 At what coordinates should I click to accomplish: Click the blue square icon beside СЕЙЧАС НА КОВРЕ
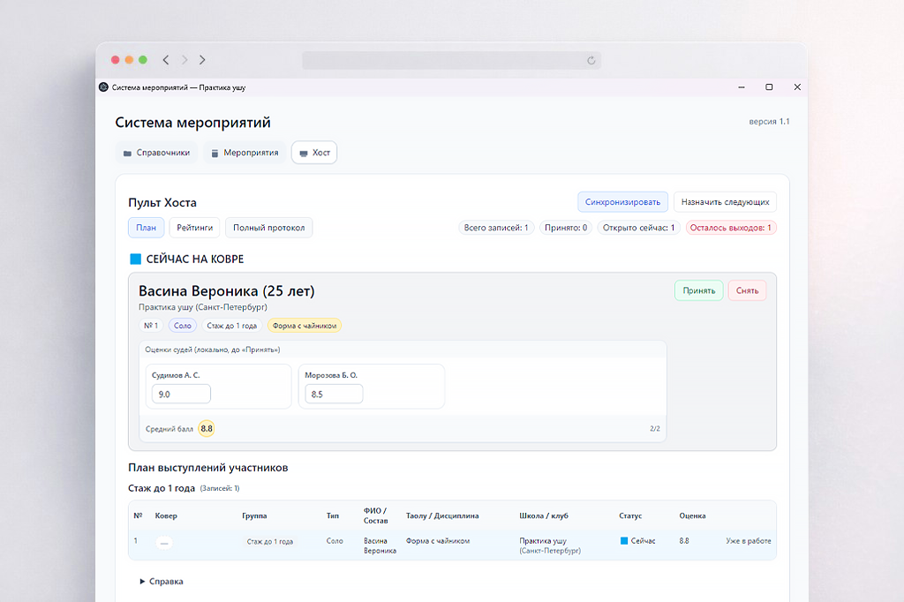pos(135,260)
